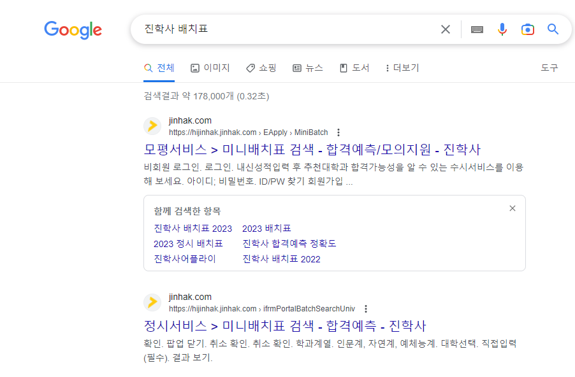Select the 전체 tab
Image resolution: width=575 pixels, height=377 pixels.
[x=159, y=68]
